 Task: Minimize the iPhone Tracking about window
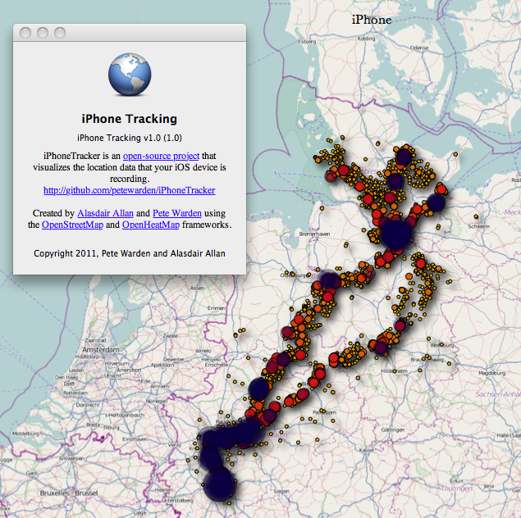click(x=43, y=33)
